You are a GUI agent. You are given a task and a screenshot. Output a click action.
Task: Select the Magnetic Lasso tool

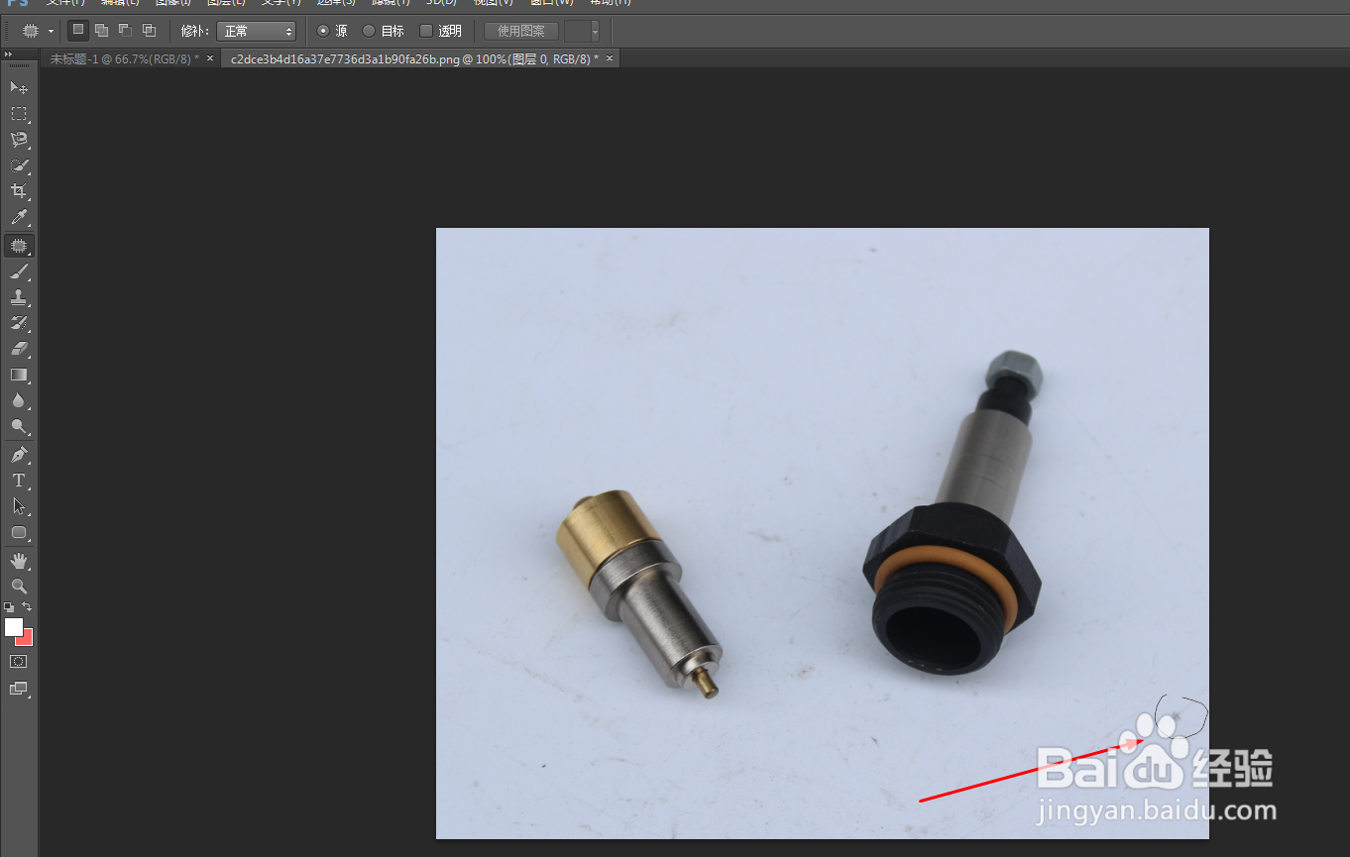click(19, 140)
